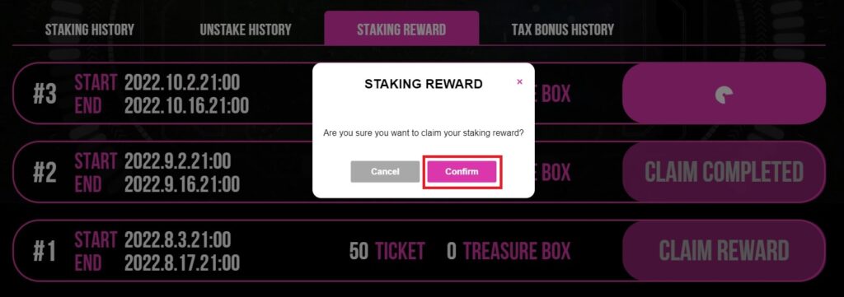
Task: Click the loading spinner button in row #3
Action: (x=724, y=94)
